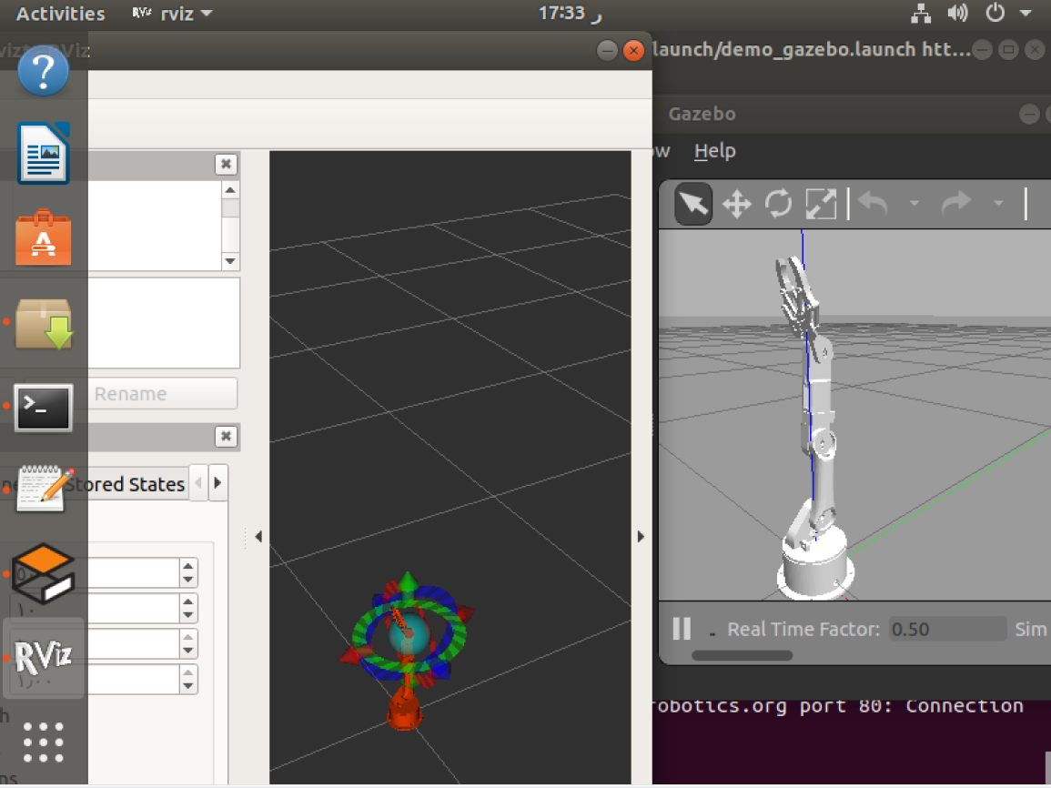
Task: Open Activities overview
Action: click(x=60, y=14)
